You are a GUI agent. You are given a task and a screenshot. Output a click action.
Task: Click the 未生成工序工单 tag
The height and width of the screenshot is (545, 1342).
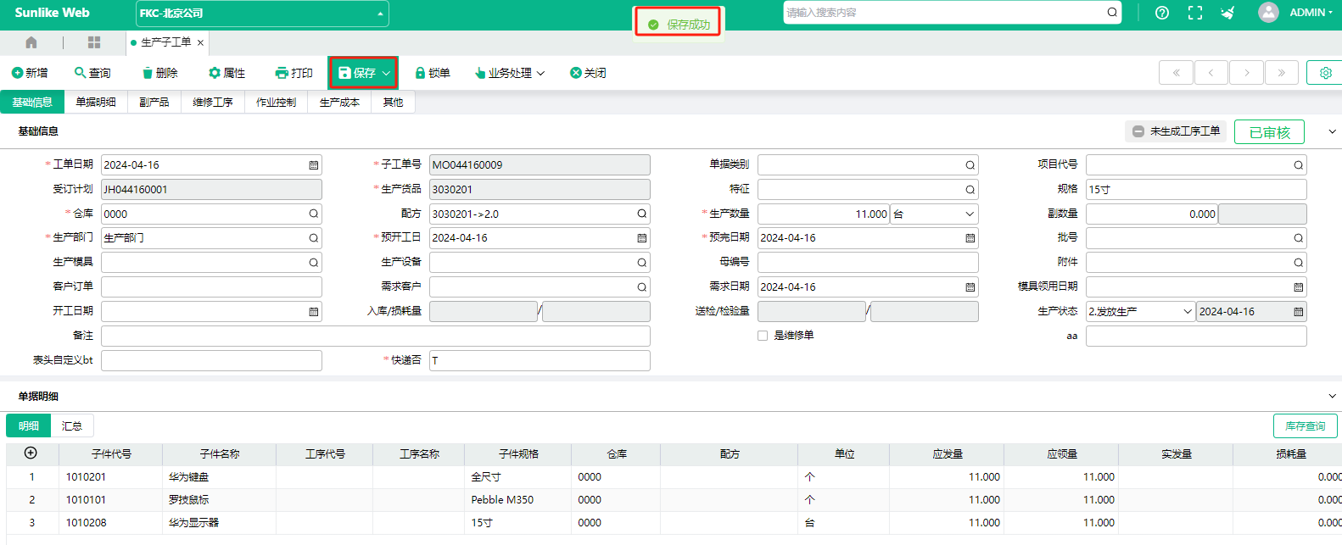[1176, 131]
